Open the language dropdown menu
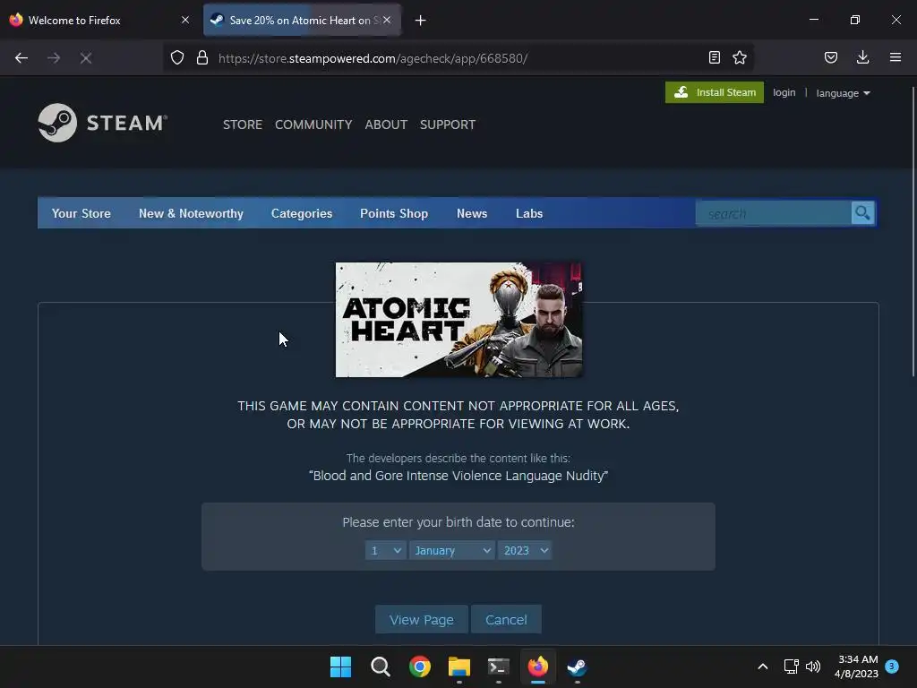Screen dimensions: 917x688 [843, 93]
